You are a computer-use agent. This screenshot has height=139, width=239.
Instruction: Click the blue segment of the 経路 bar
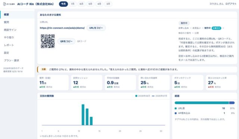[232, 103]
